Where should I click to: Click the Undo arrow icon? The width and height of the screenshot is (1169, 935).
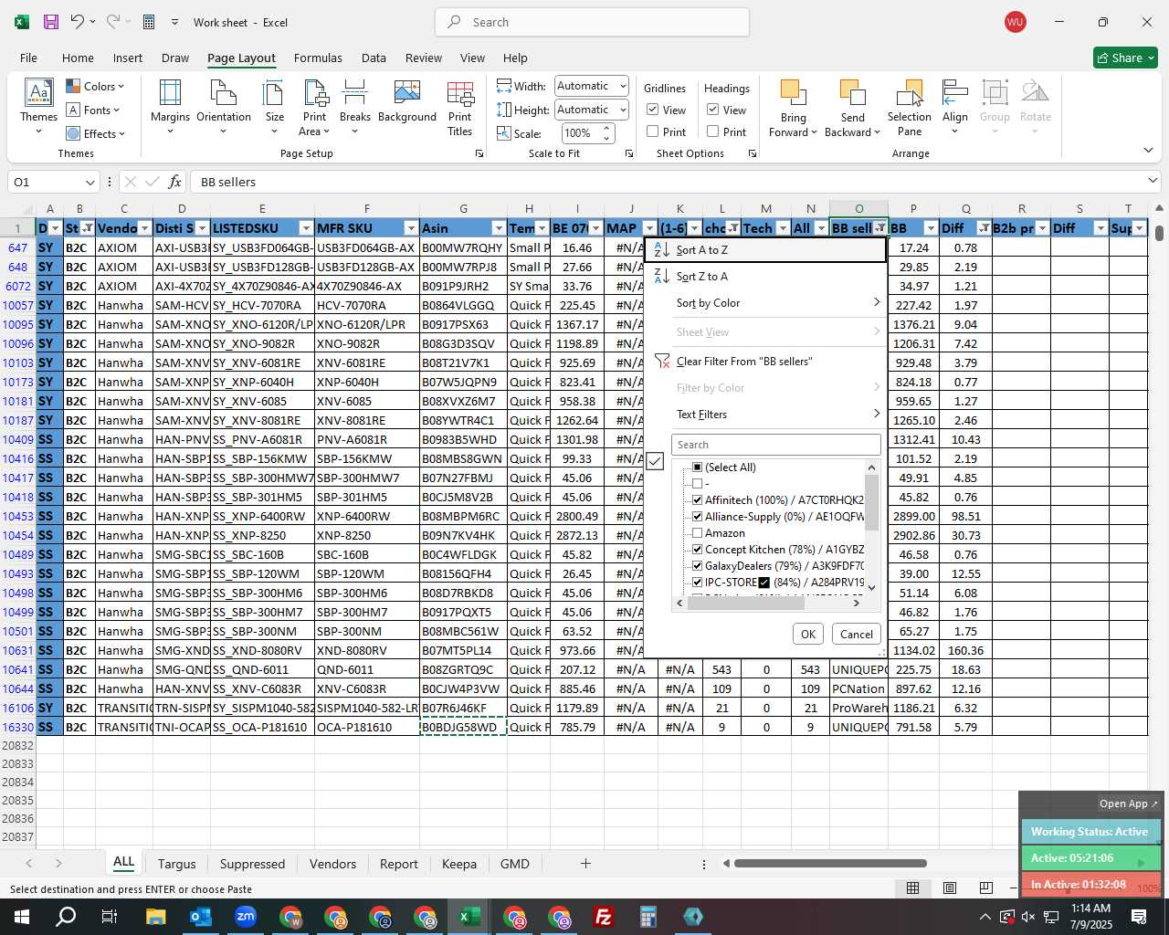78,22
